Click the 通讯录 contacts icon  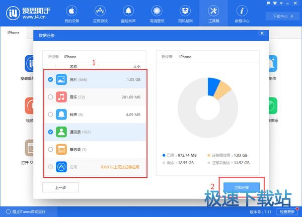(x=61, y=132)
